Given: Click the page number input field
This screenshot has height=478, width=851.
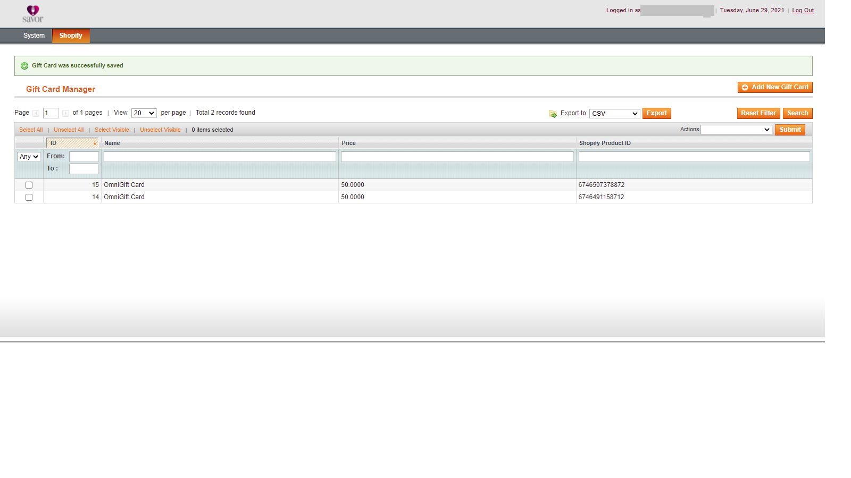Looking at the screenshot, I should tap(51, 113).
